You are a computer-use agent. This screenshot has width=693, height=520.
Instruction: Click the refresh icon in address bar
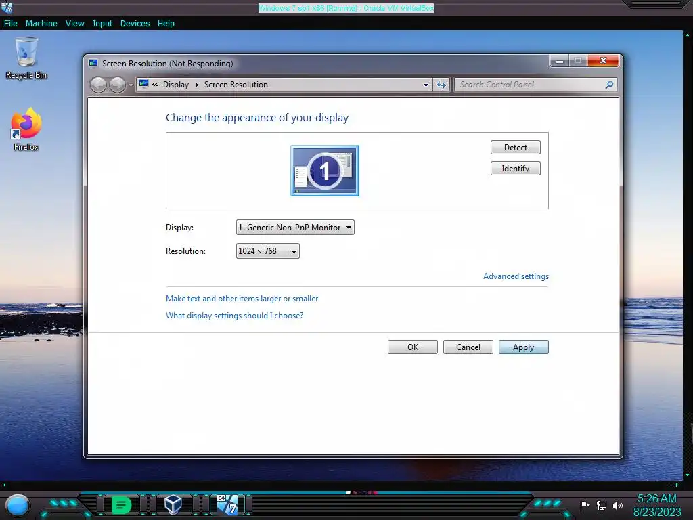tap(441, 85)
